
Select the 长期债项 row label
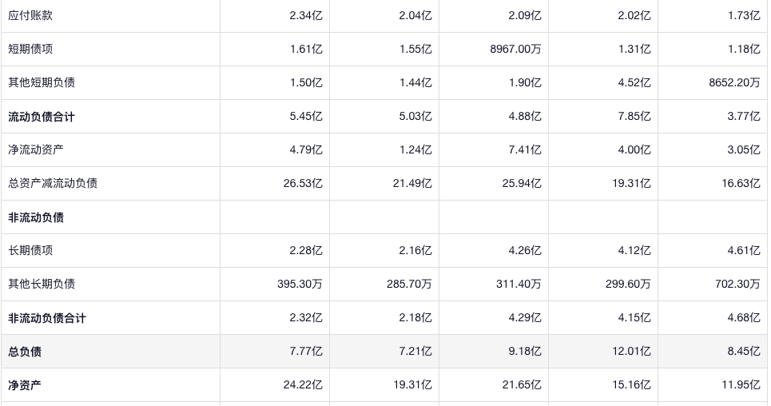[x=30, y=250]
